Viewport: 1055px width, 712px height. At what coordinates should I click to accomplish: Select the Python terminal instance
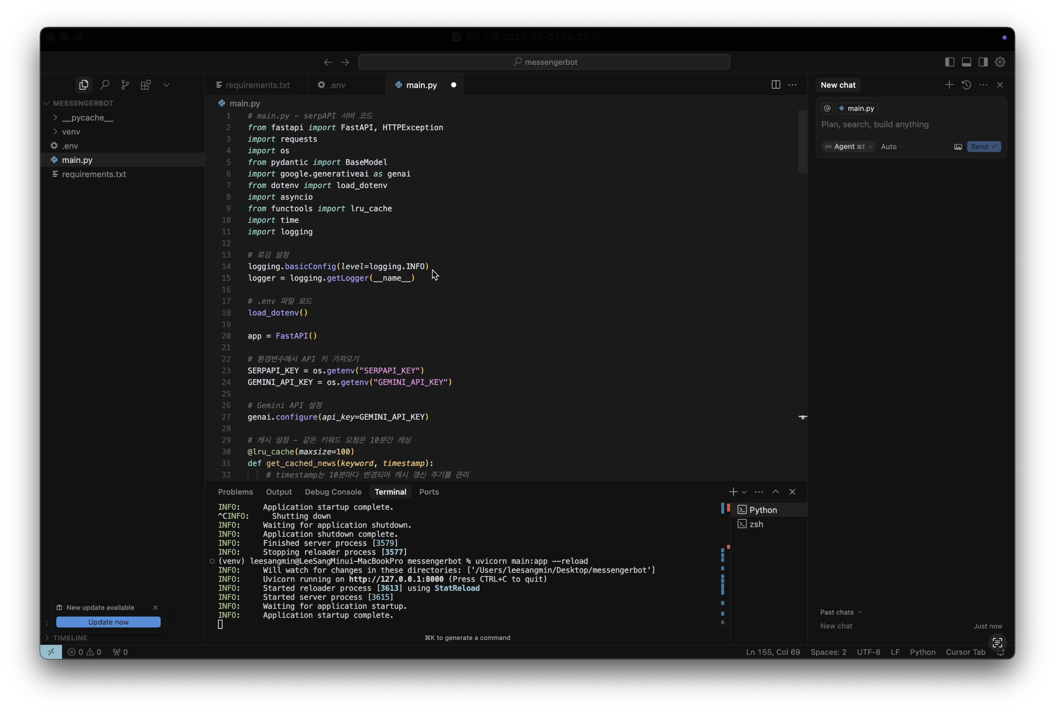pyautogui.click(x=769, y=510)
